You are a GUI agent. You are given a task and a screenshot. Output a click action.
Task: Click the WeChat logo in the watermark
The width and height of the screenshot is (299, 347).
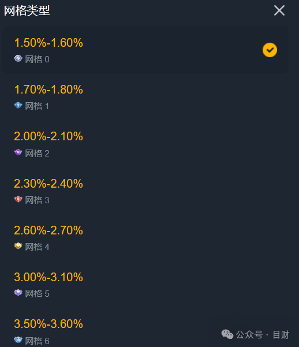click(227, 334)
